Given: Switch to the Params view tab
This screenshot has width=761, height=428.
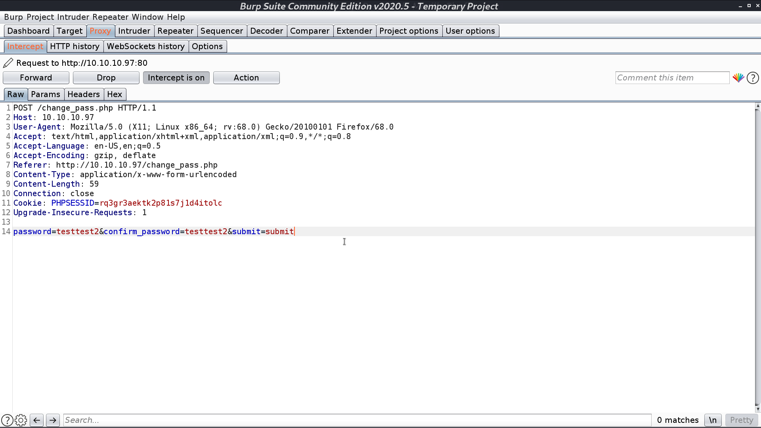Looking at the screenshot, I should [x=46, y=94].
